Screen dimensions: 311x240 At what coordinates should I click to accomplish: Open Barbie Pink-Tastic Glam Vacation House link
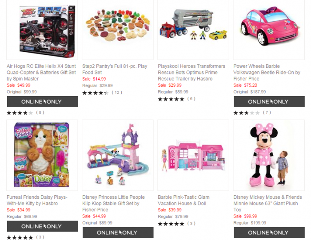click(183, 200)
